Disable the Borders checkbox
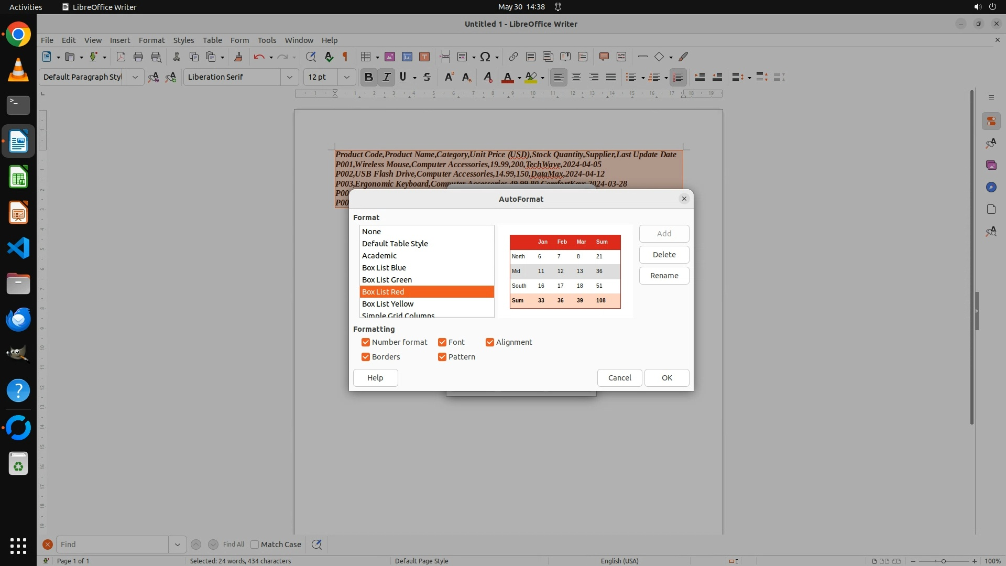This screenshot has height=566, width=1006. coord(366,357)
